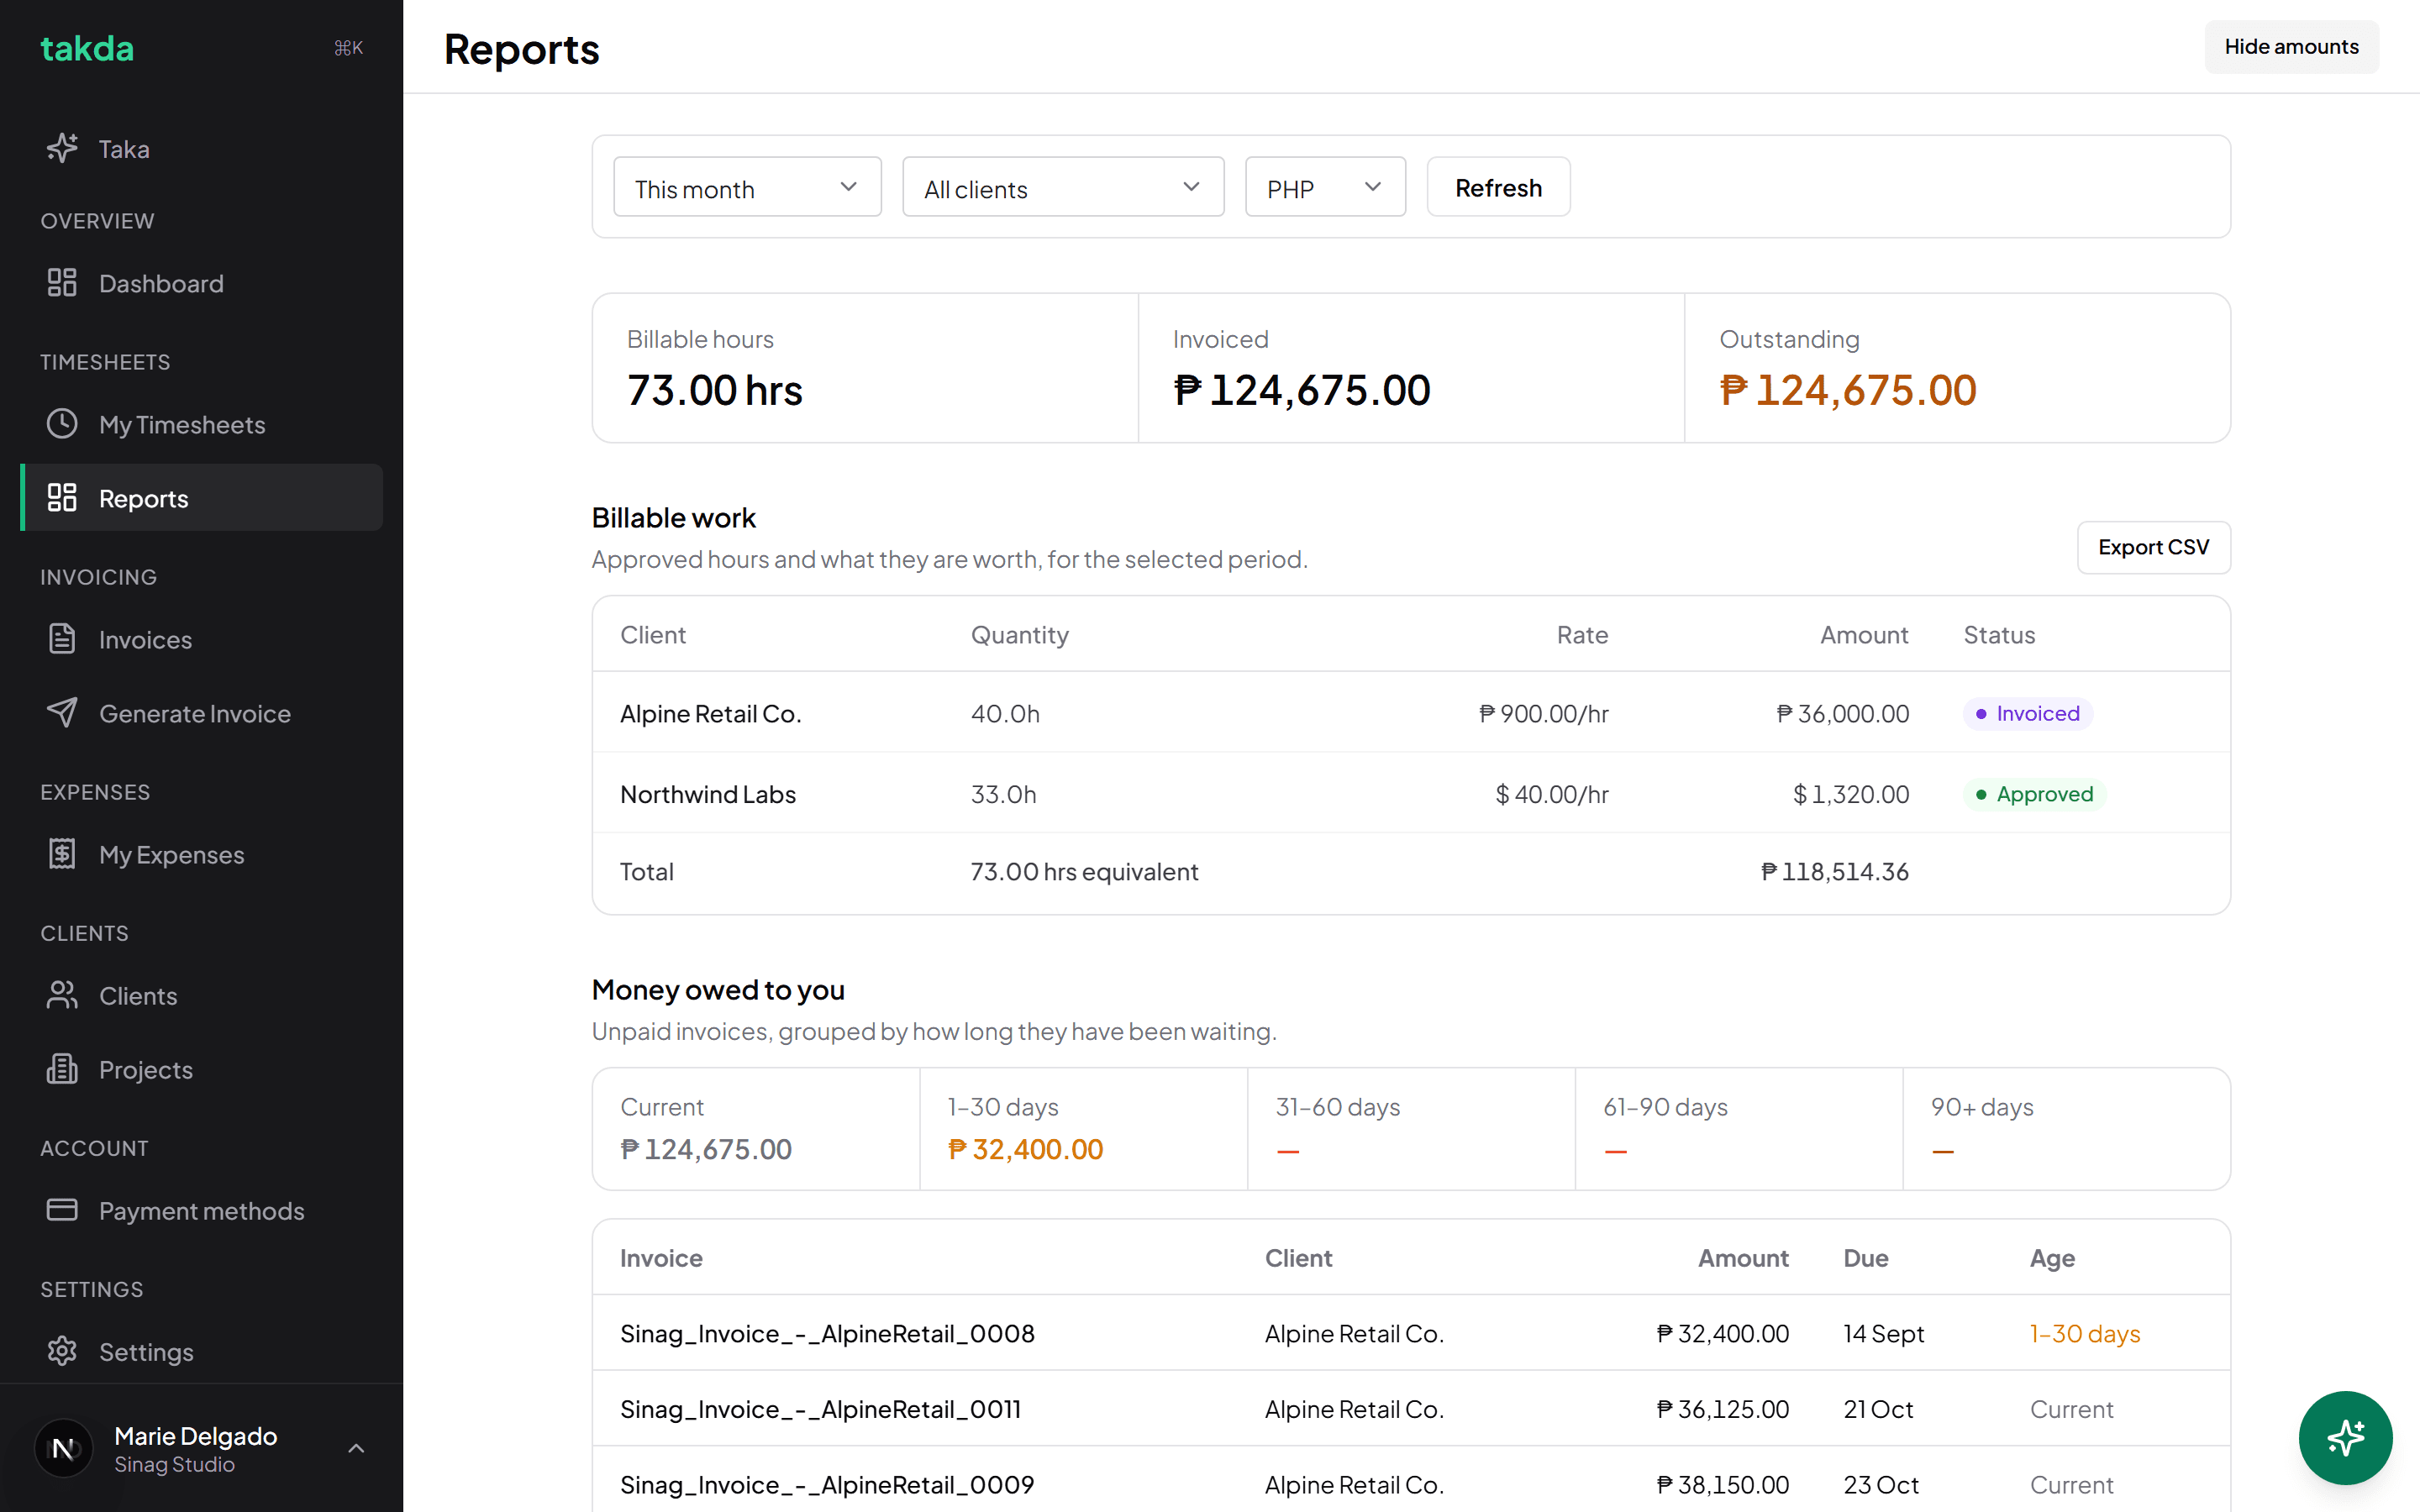Go to My Timesheets page
2420x1512 pixels.
[x=201, y=424]
